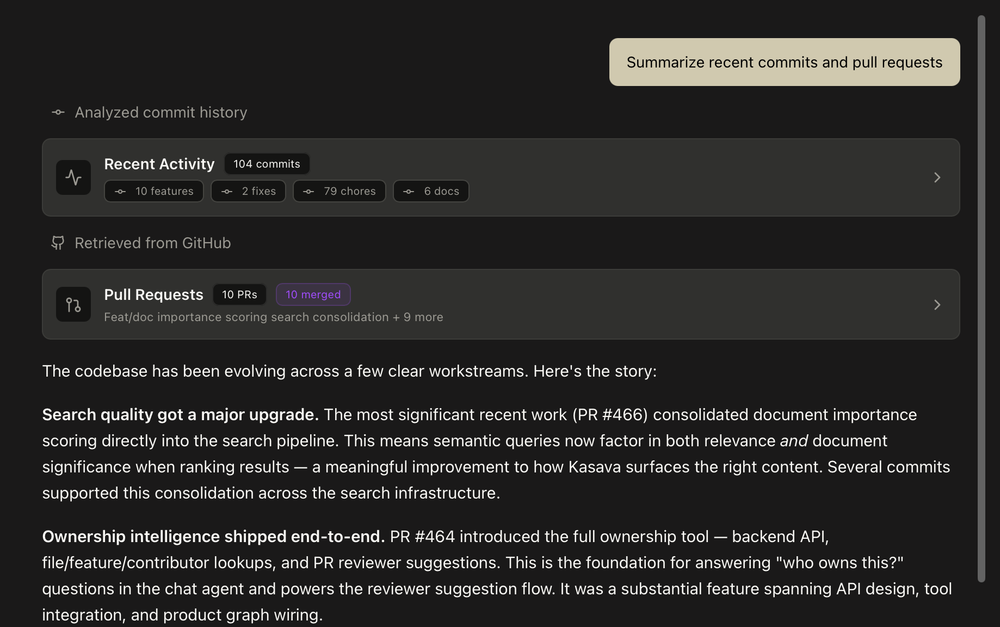
Task: Expand the Pull Requests card with its chevron
Action: [x=937, y=305]
